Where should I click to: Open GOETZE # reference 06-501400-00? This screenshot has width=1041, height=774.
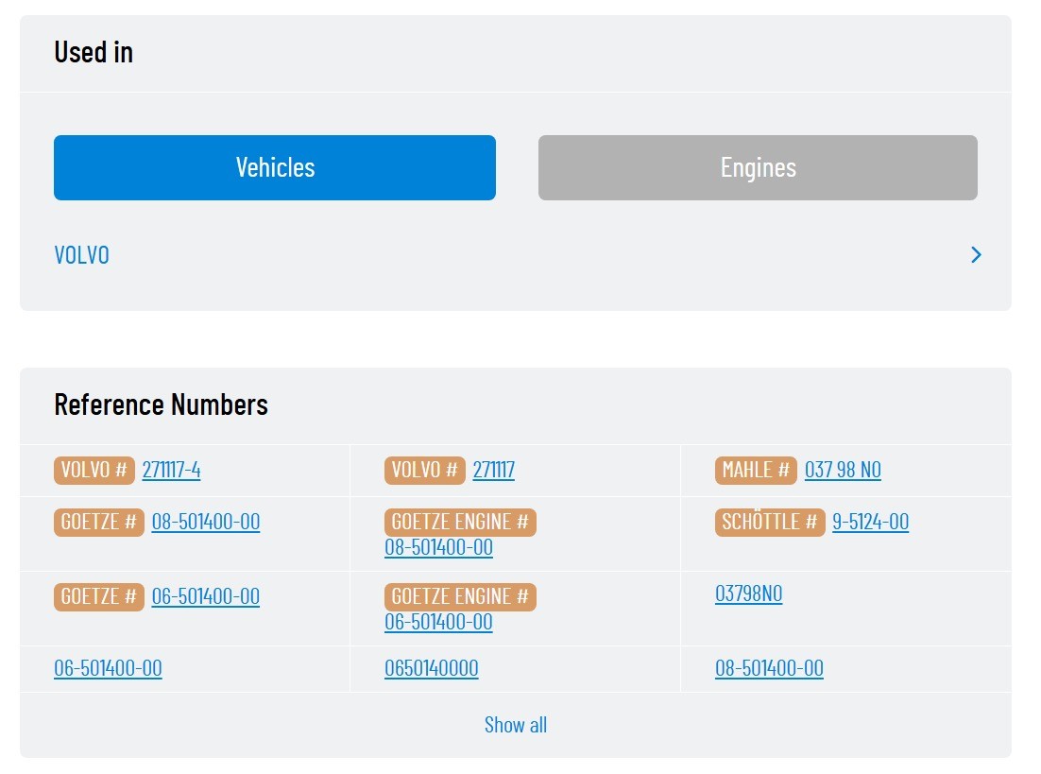(206, 596)
